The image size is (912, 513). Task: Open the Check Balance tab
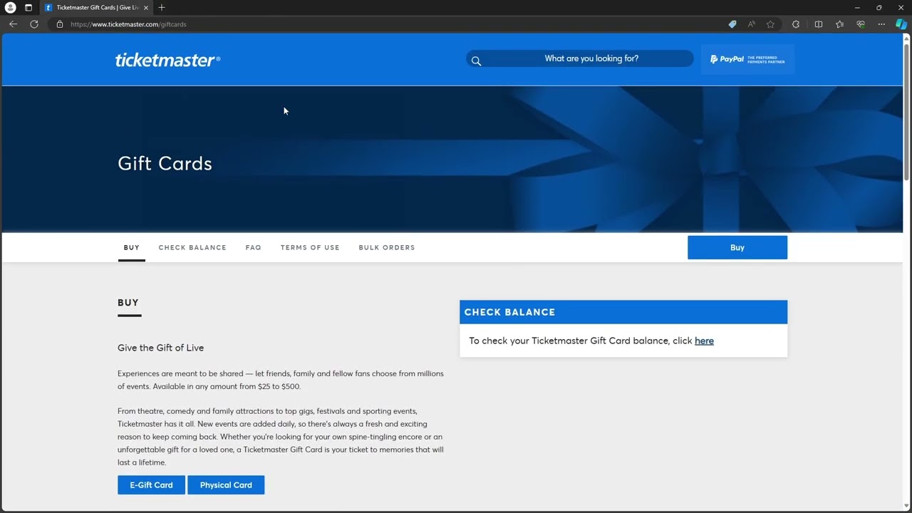point(192,247)
